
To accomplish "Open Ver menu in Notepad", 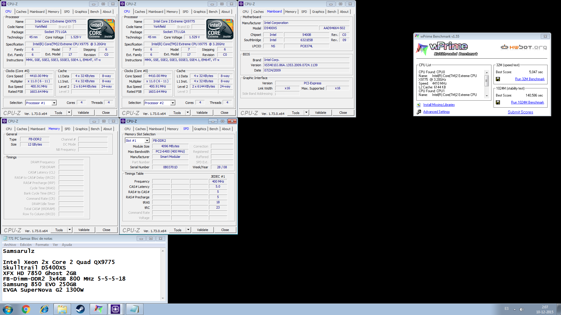I will [55, 245].
